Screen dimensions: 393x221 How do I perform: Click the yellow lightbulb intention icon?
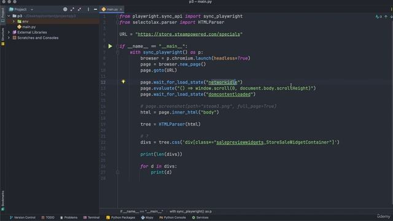pyautogui.click(x=123, y=82)
